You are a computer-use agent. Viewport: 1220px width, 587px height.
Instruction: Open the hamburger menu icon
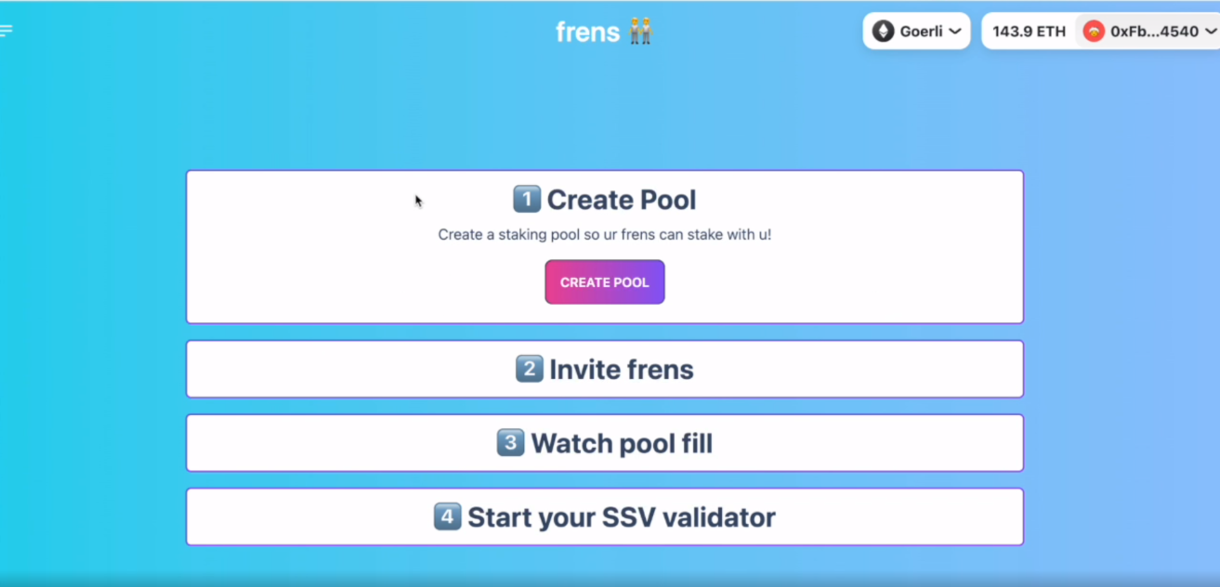point(6,31)
